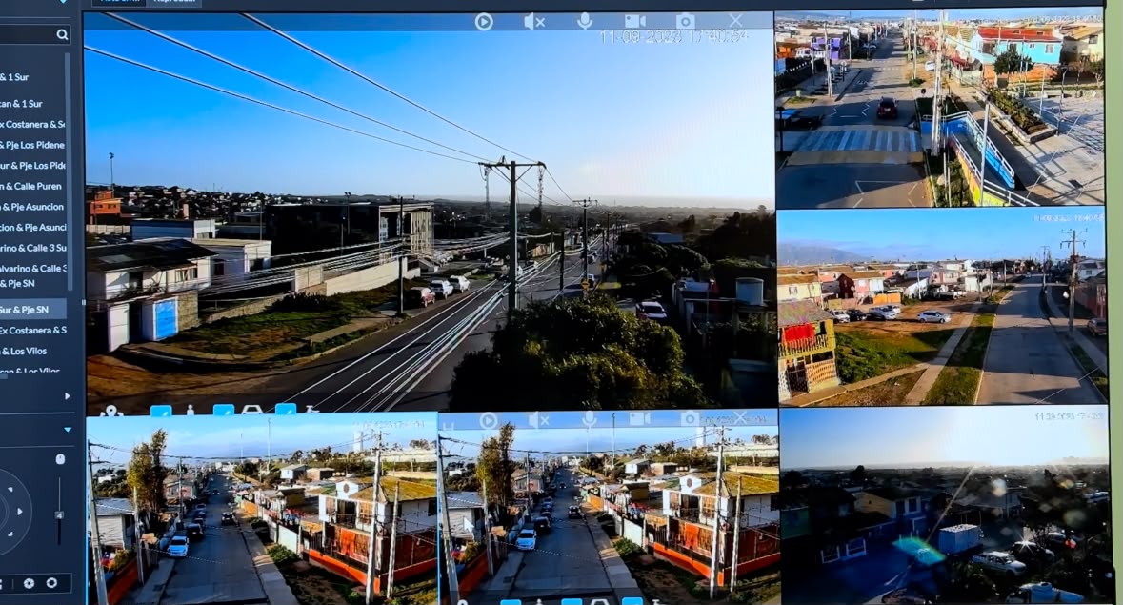The width and height of the screenshot is (1123, 605).
Task: Select the large main camera video tile
Action: [430, 214]
